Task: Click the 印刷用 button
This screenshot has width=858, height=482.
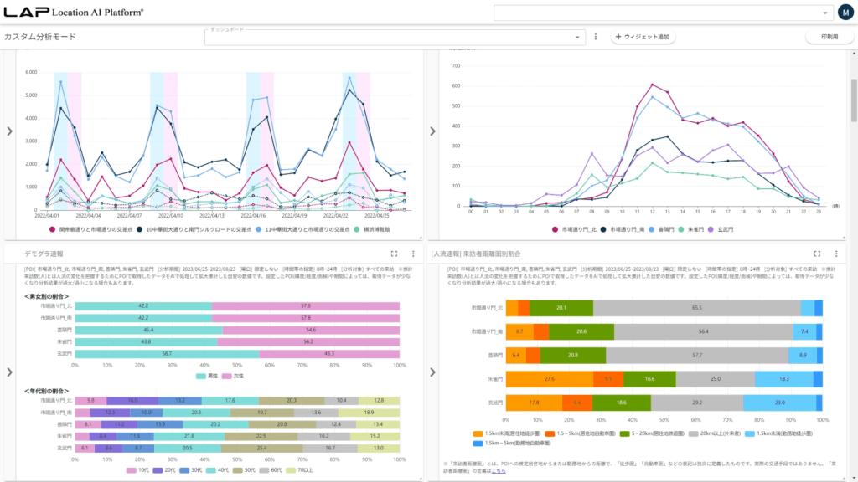Action: tap(829, 37)
